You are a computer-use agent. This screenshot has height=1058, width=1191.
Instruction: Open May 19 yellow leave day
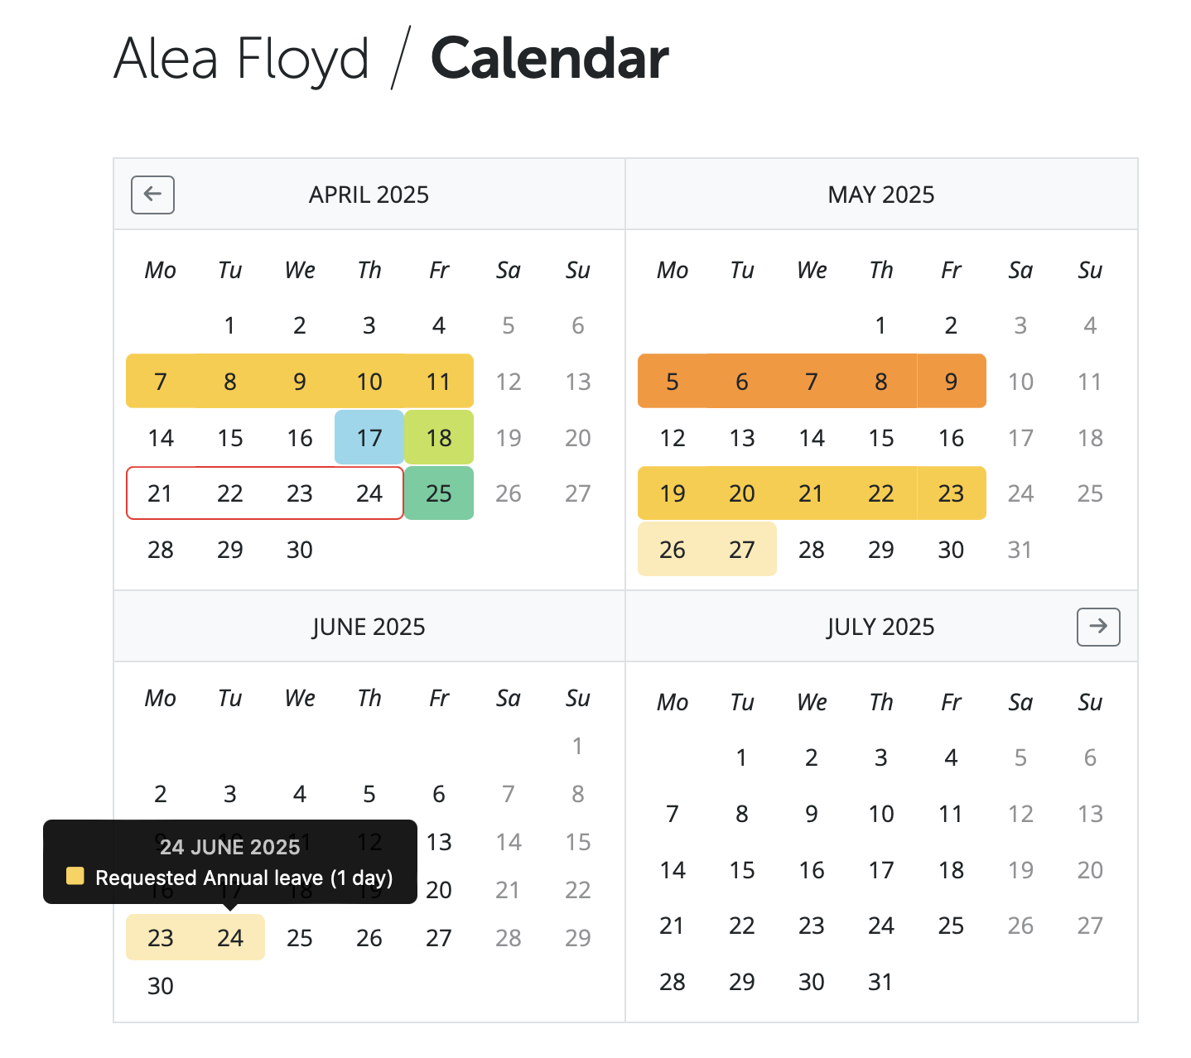pyautogui.click(x=673, y=493)
